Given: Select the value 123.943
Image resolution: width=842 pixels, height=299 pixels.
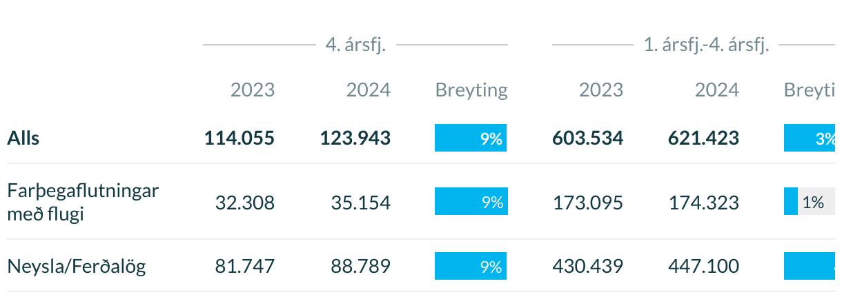Looking at the screenshot, I should pos(355,138).
